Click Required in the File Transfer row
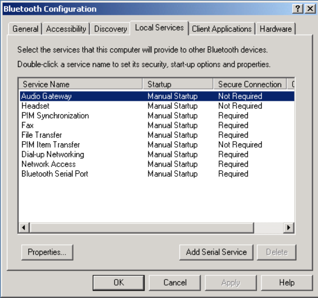The image size is (318, 298). point(233,135)
